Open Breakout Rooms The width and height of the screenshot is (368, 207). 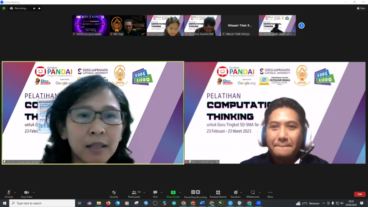pos(218,193)
